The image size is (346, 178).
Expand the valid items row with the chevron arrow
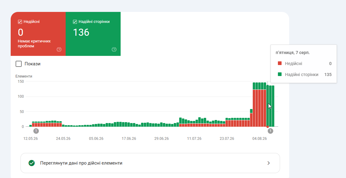click(x=268, y=163)
